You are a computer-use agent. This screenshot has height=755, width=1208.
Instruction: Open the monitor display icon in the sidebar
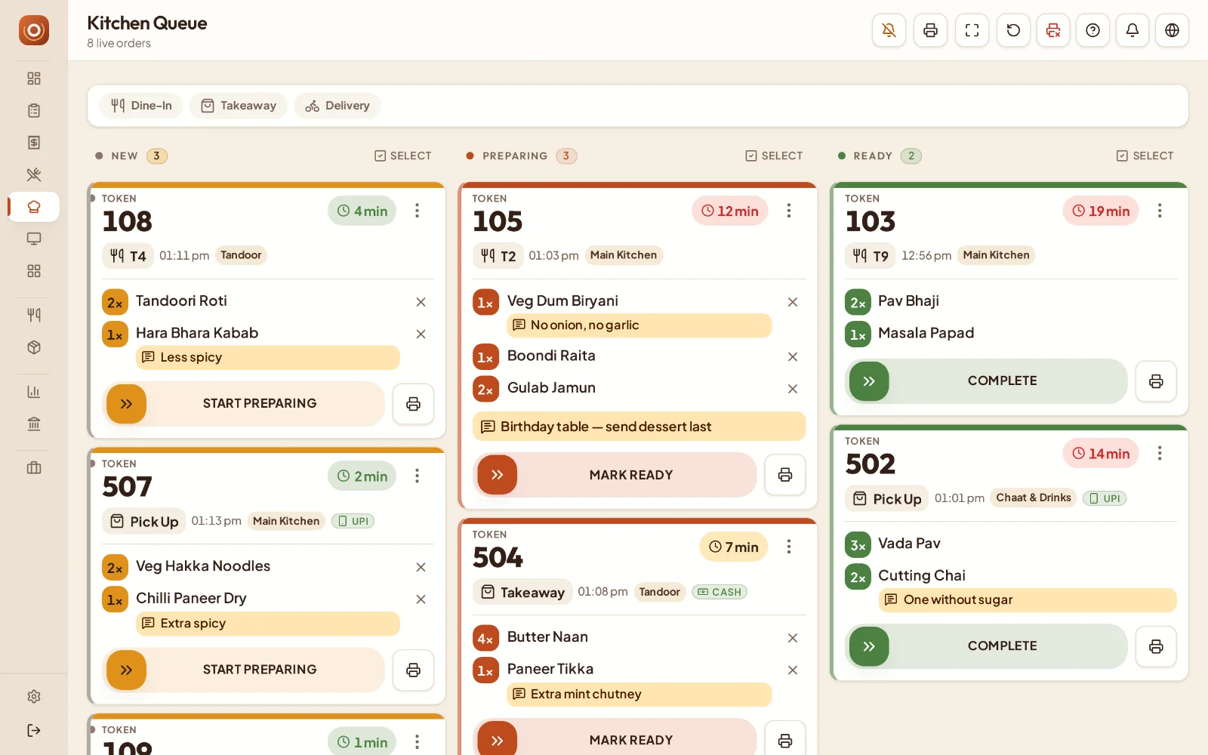pyautogui.click(x=34, y=239)
